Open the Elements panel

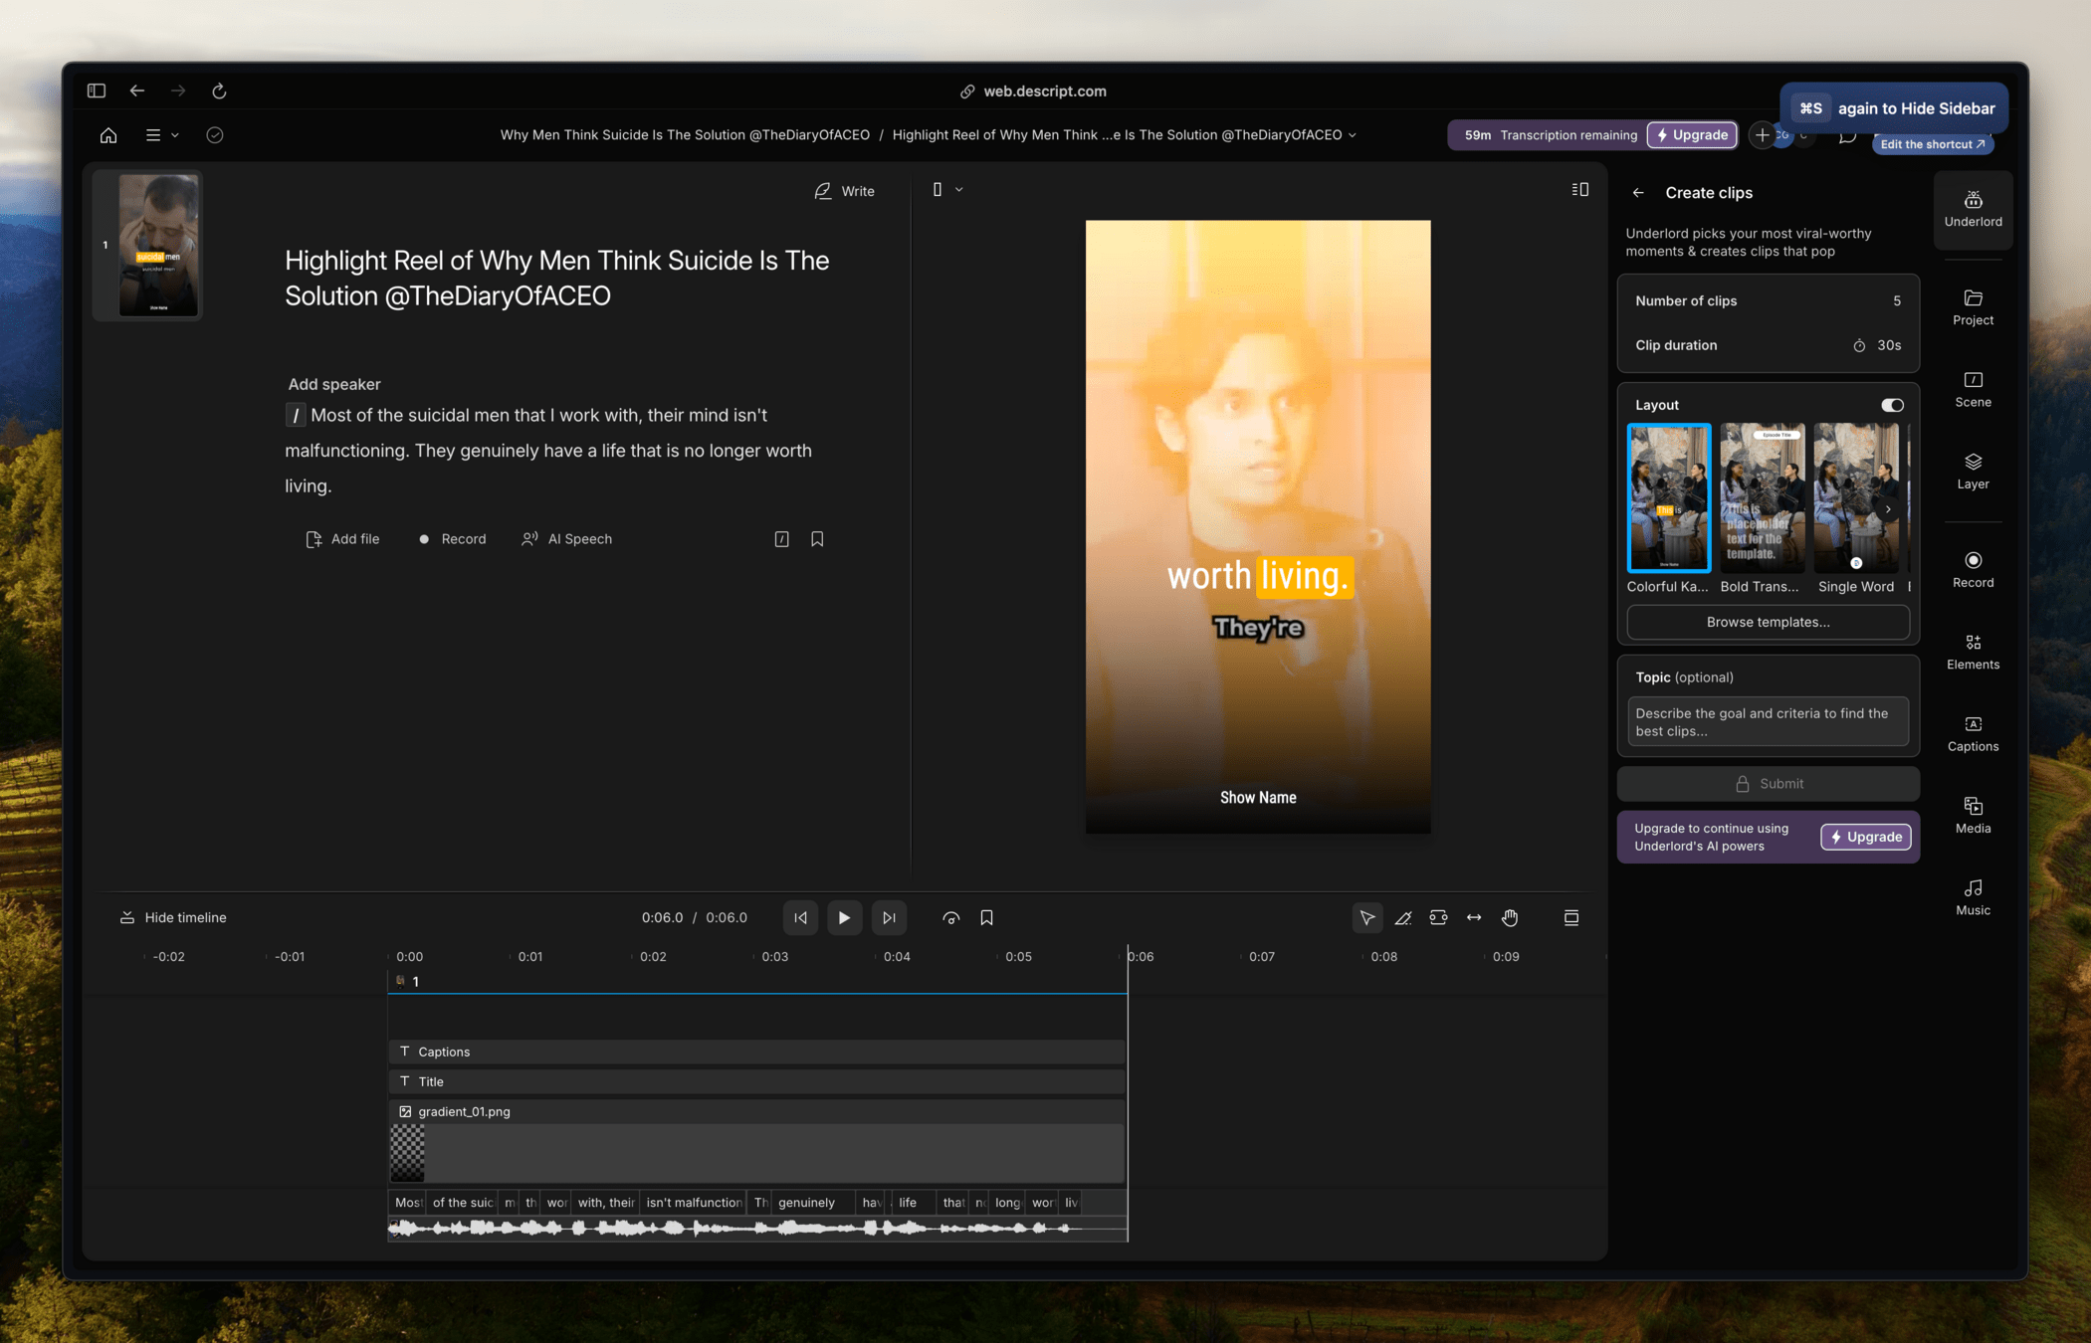click(1973, 652)
